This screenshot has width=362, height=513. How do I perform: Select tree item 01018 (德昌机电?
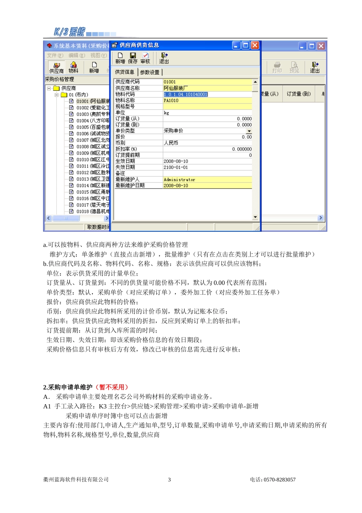pyautogui.click(x=93, y=211)
